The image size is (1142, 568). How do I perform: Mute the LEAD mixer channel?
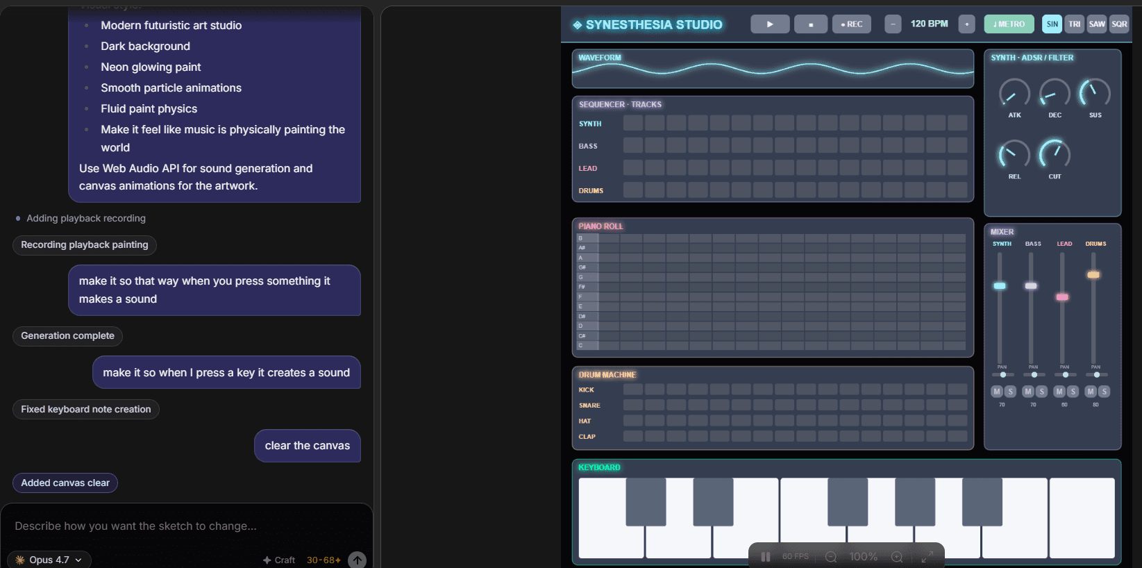[x=1059, y=392]
